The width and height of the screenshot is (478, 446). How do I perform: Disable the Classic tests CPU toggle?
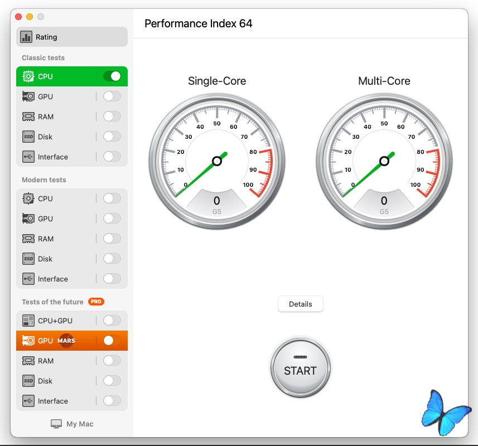pos(112,76)
